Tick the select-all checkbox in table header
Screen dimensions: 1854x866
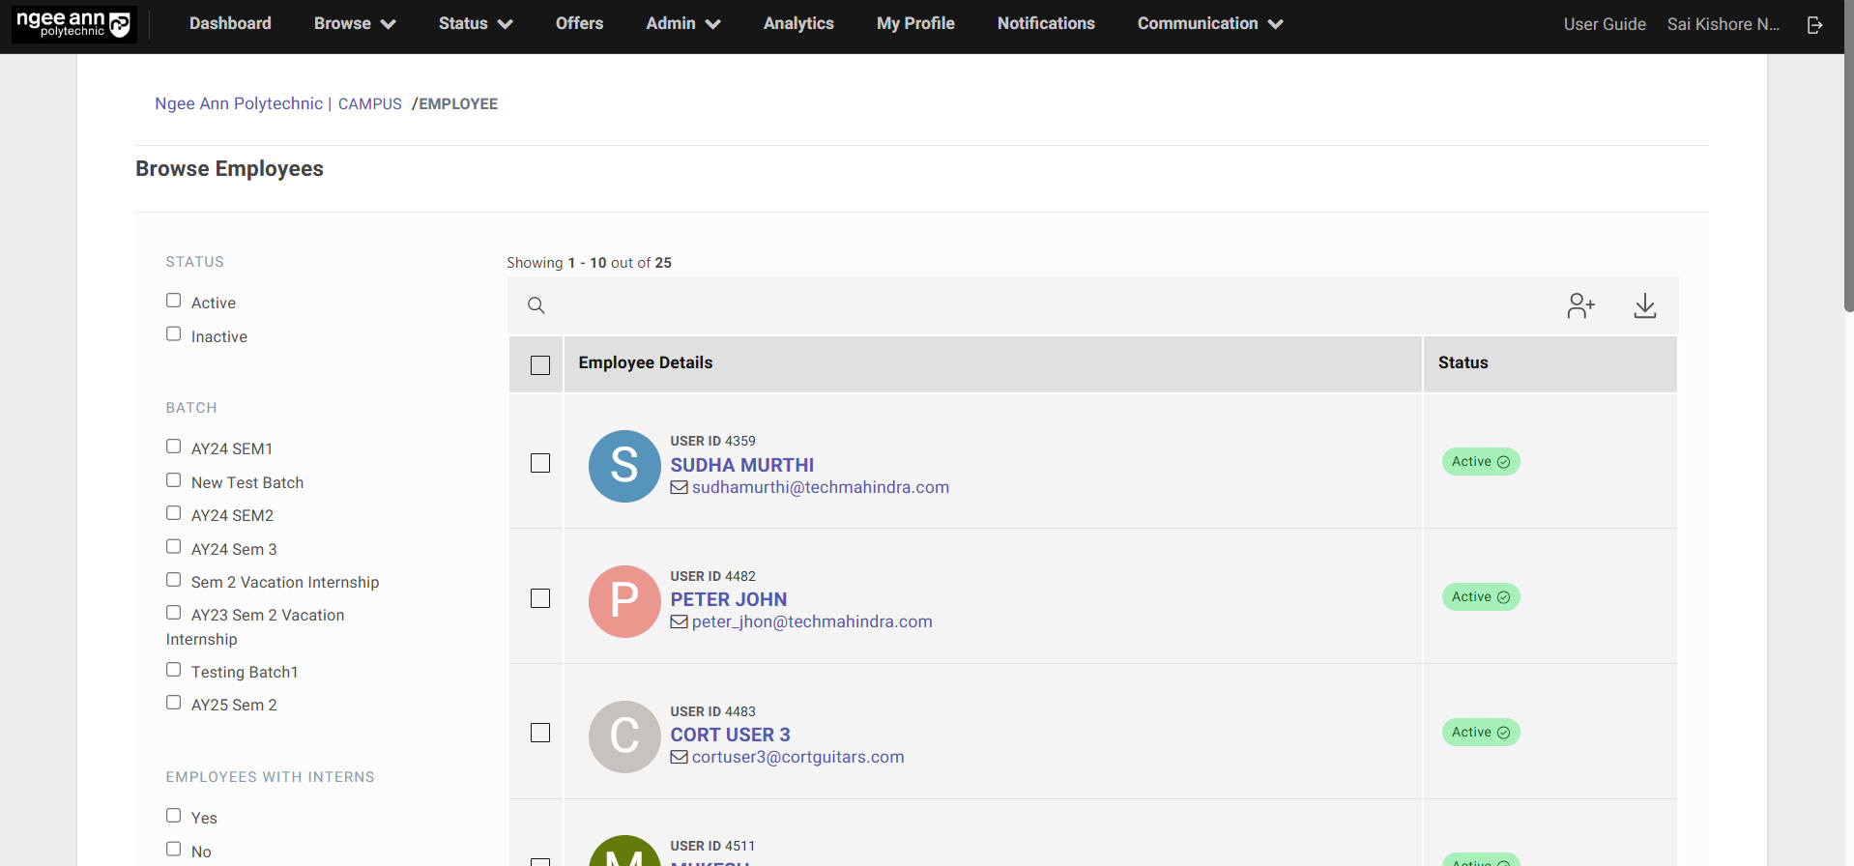coord(540,365)
